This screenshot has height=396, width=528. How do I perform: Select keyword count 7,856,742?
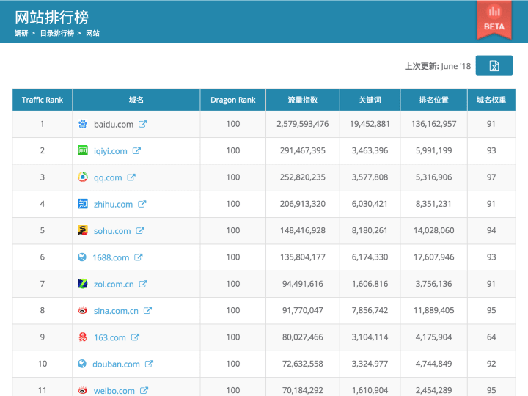pos(370,310)
